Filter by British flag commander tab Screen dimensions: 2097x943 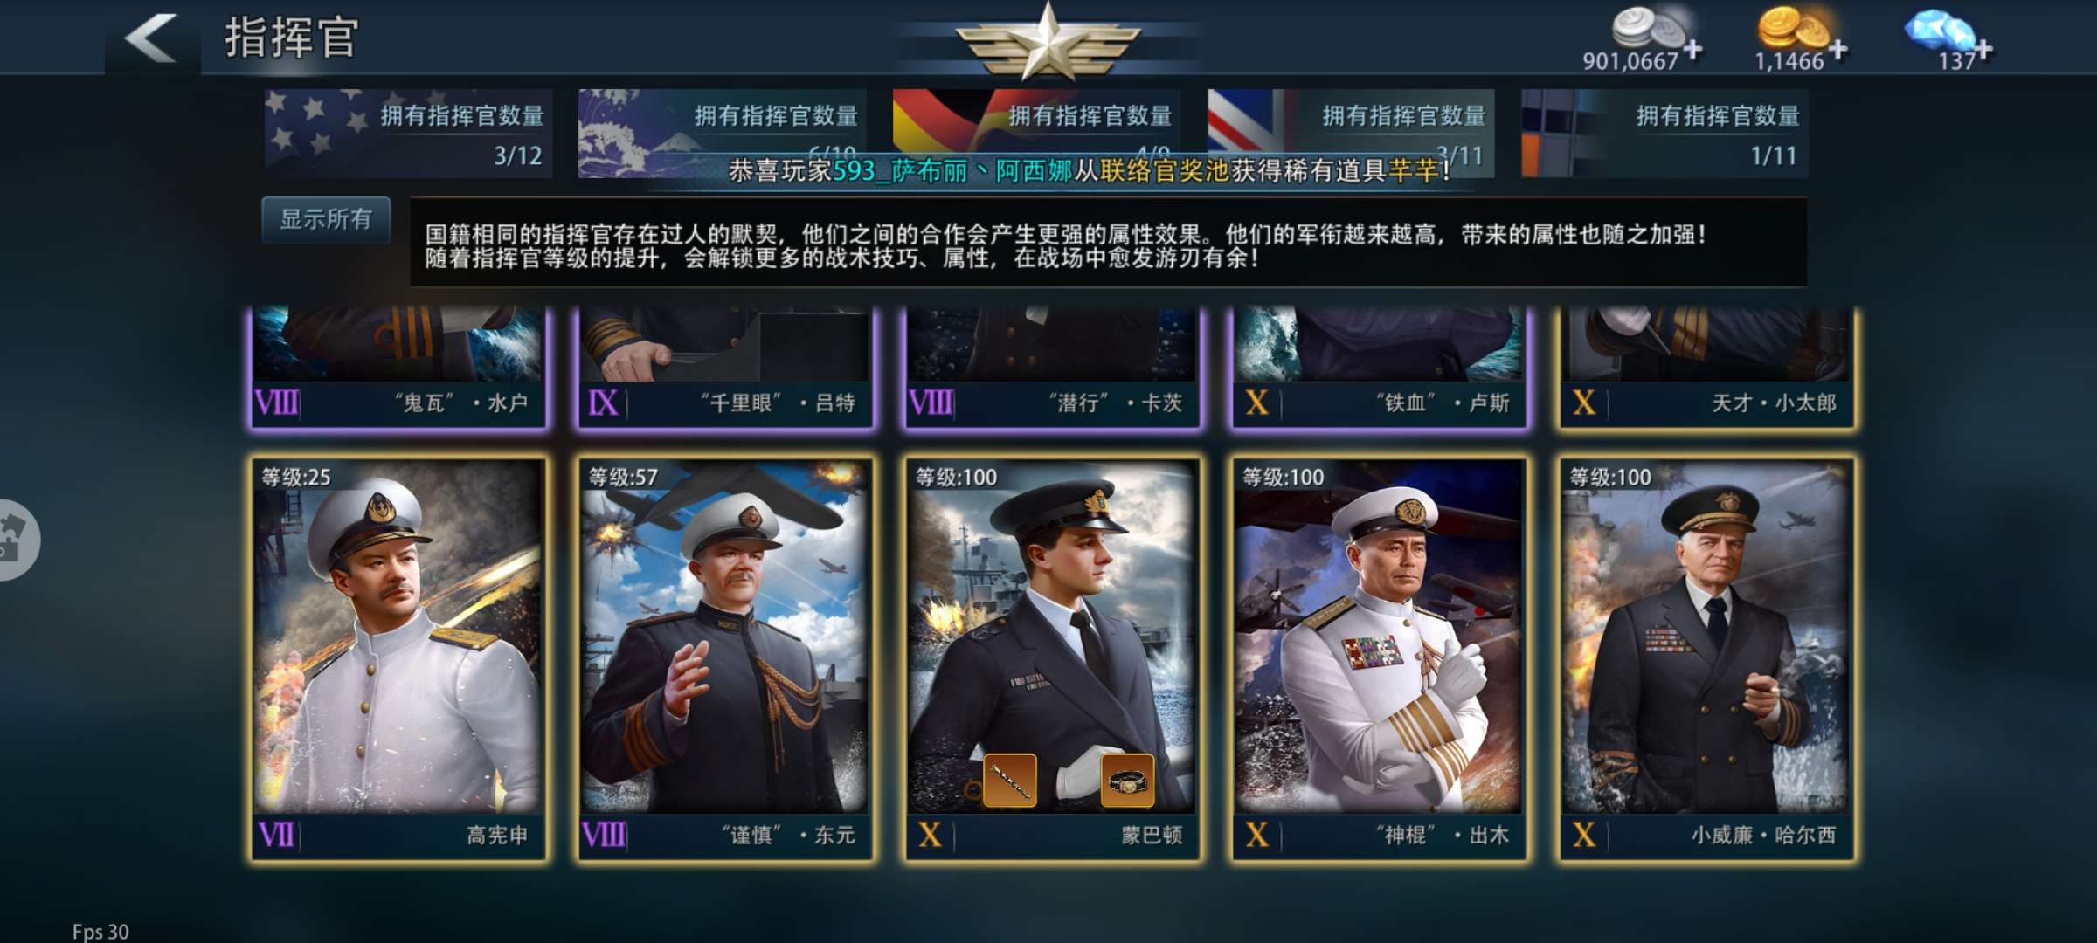pos(1351,134)
